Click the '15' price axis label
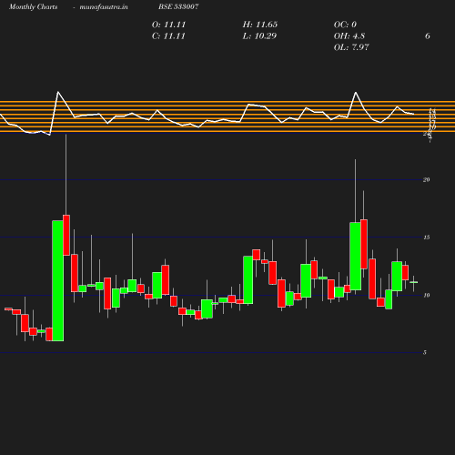Viewport: 455px width, 455px height. click(427, 238)
